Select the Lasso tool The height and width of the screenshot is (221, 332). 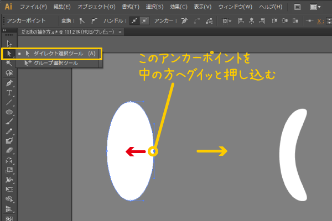coord(9,73)
